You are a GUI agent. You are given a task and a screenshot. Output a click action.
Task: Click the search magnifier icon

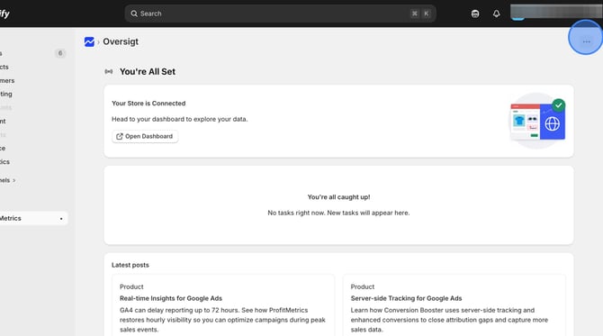[134, 14]
